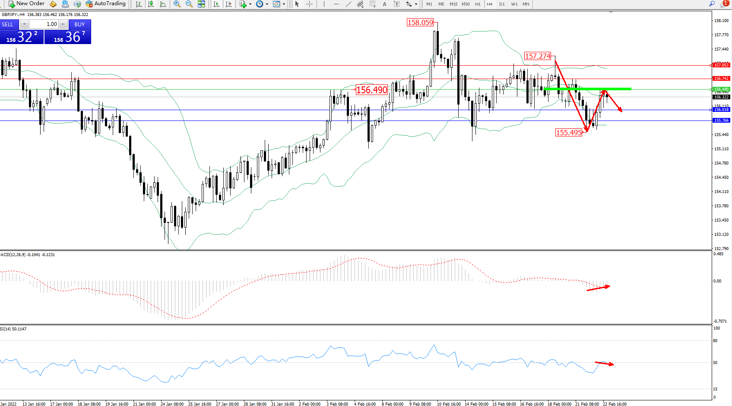Zoom out of the chart
The width and height of the screenshot is (732, 406).
click(189, 4)
